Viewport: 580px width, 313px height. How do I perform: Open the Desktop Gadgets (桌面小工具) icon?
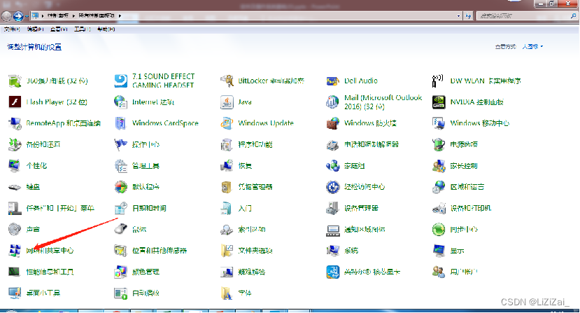tap(15, 293)
